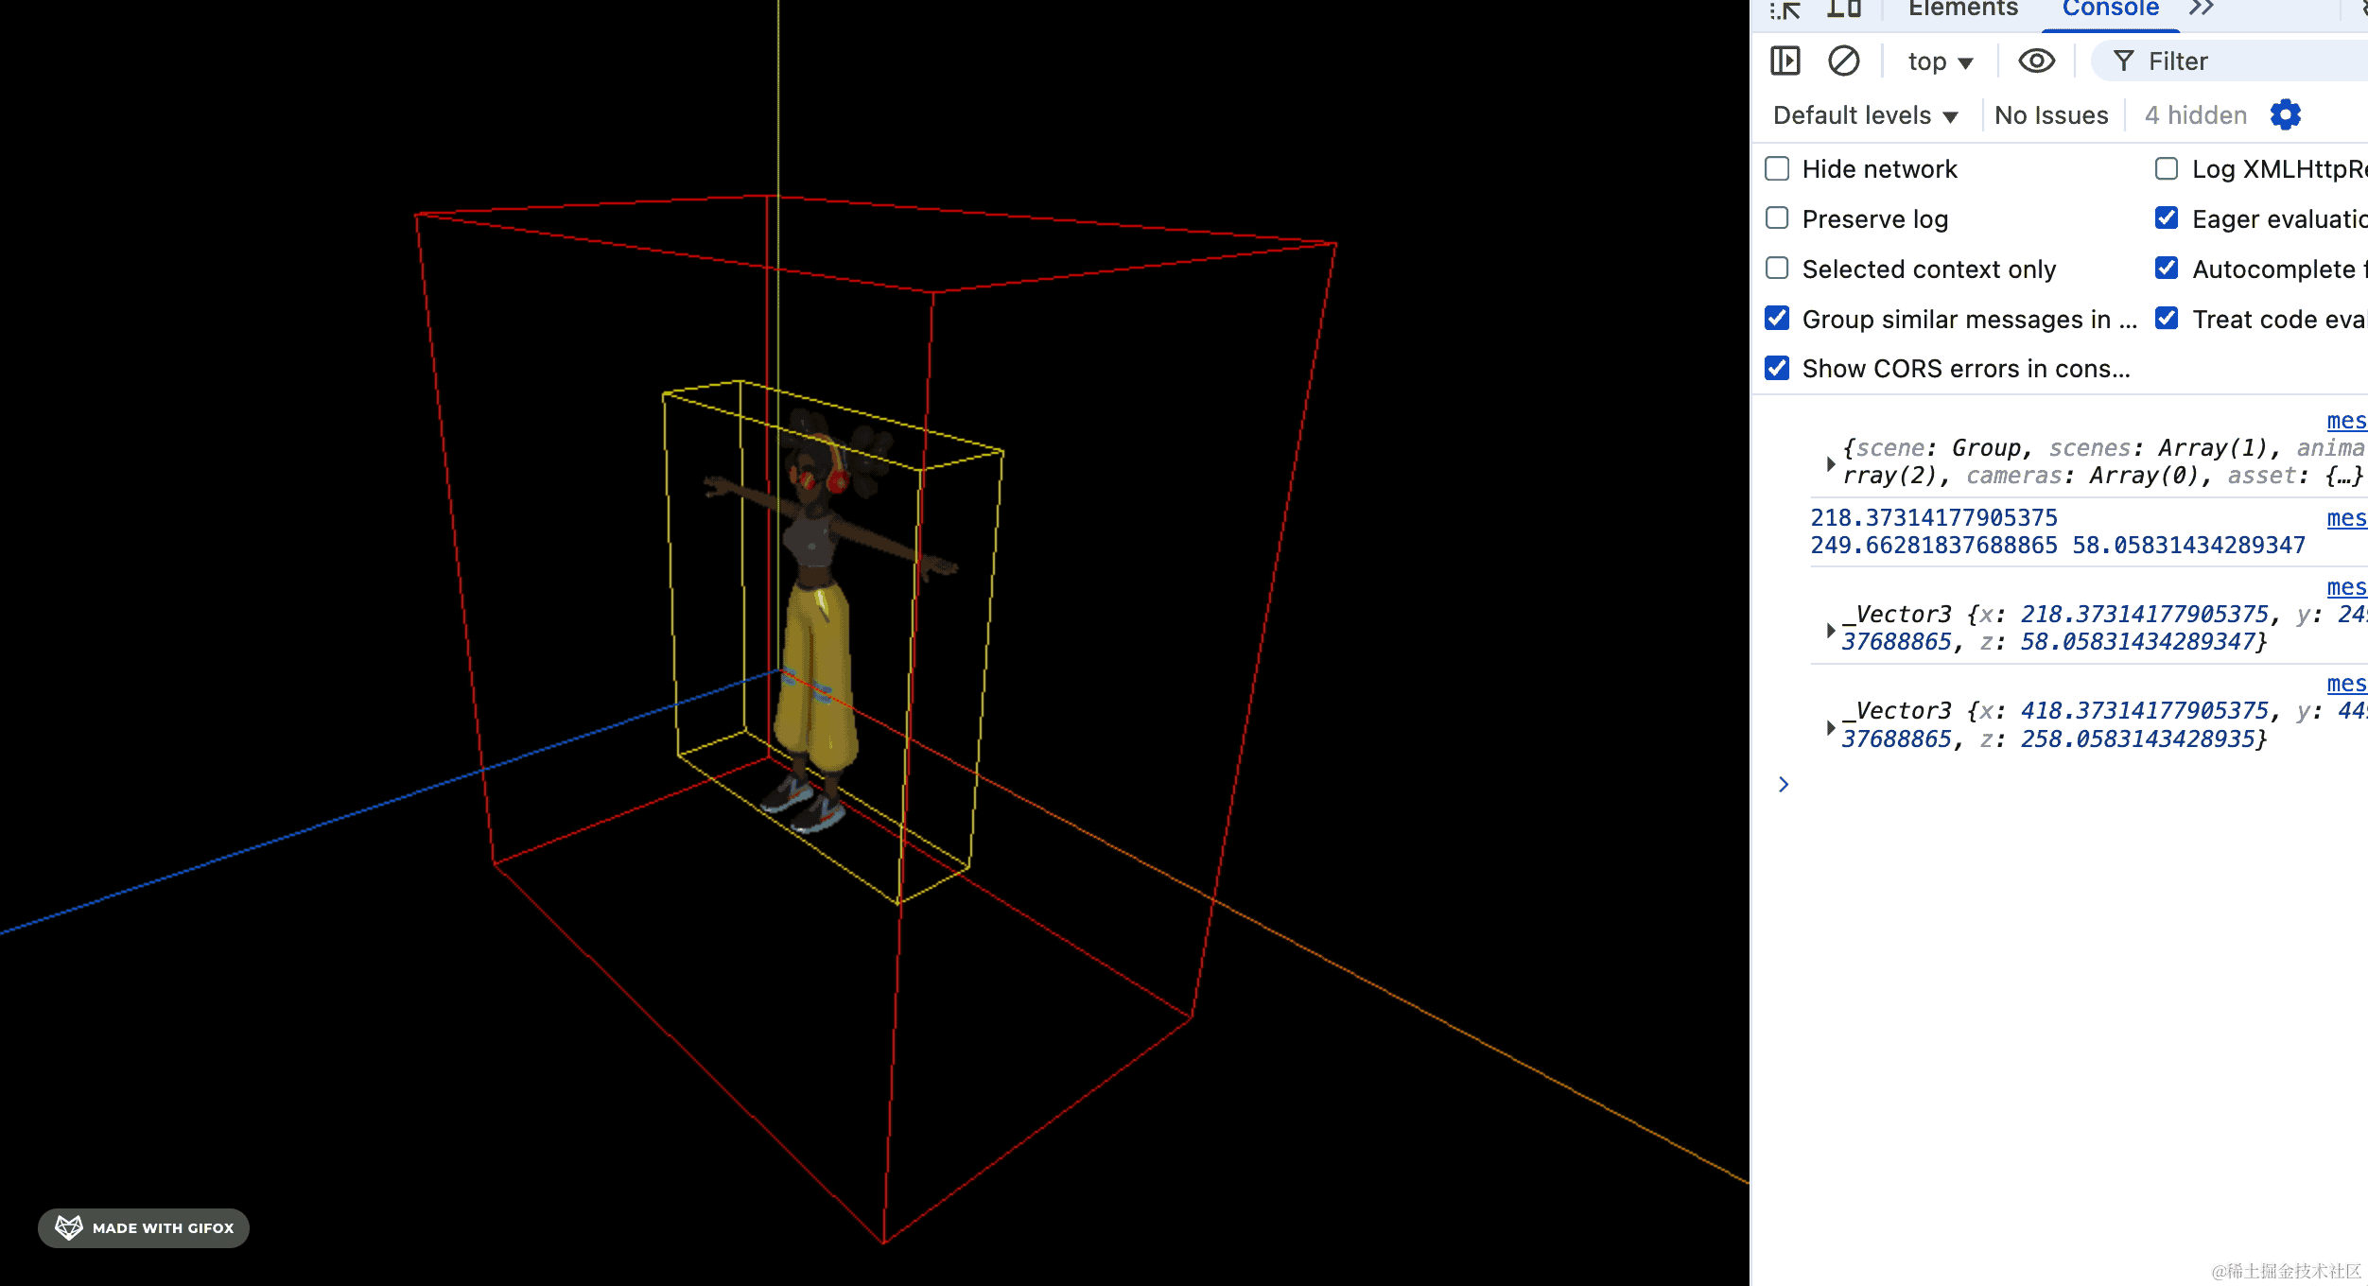Uncheck the Autocomplete from history checkbox

point(2167,269)
